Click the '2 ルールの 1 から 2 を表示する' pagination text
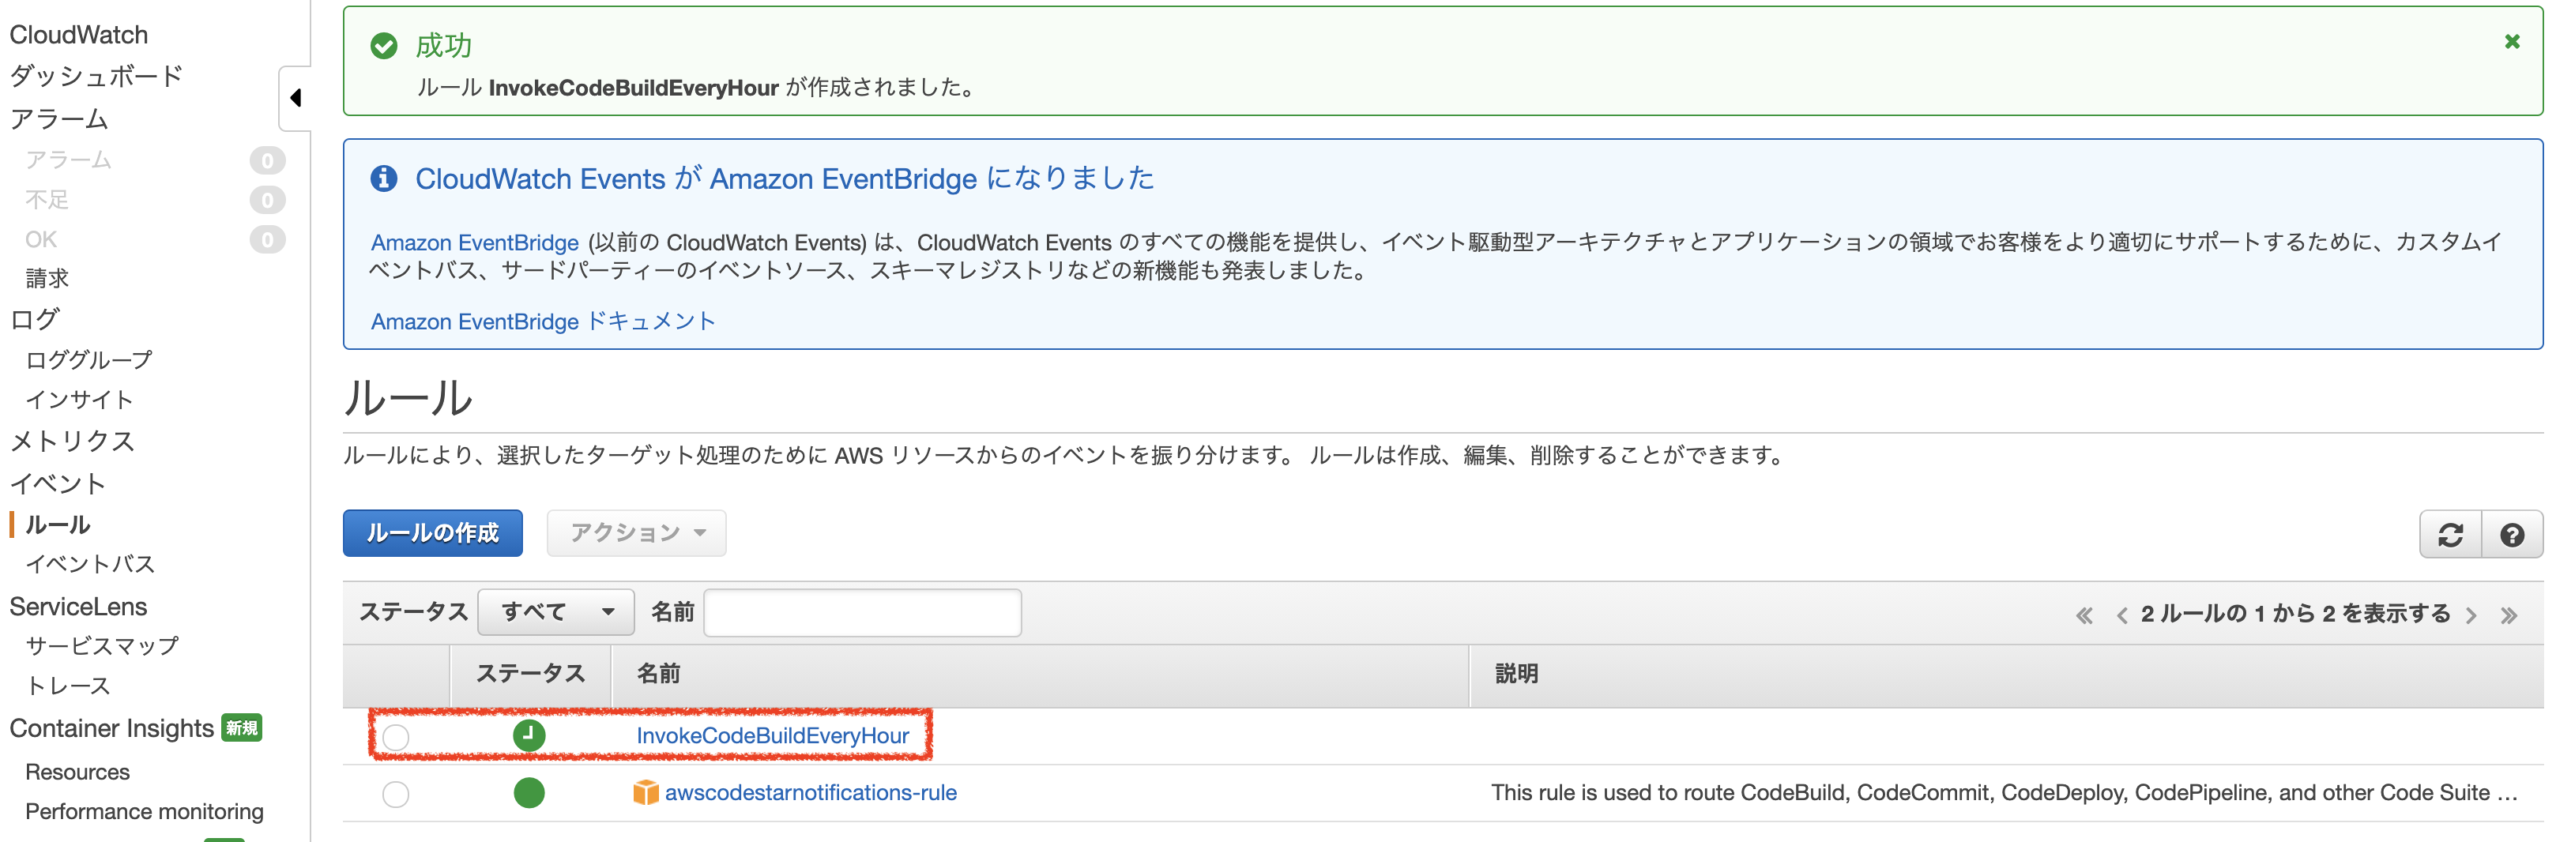This screenshot has height=842, width=2556. 2295,615
